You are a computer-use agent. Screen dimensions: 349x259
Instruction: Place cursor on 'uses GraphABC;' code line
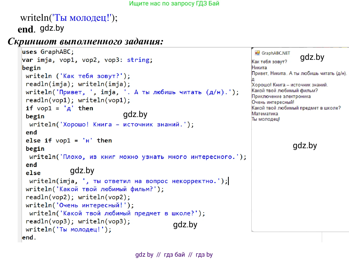(48, 52)
